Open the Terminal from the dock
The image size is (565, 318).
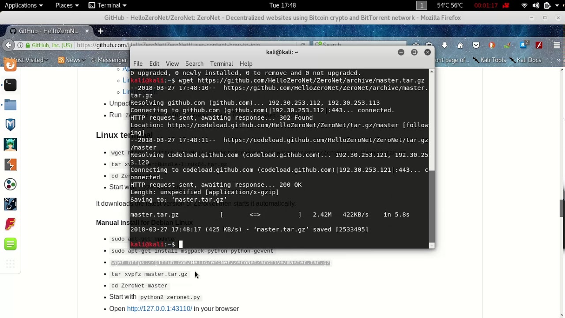(11, 85)
